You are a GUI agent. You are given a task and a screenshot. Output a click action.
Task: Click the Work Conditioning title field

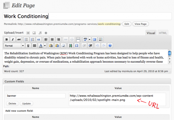tap(87, 16)
